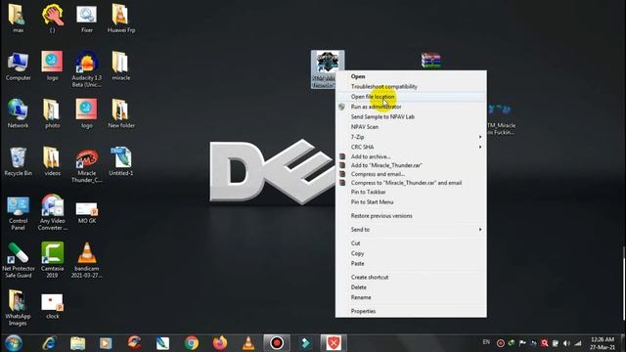Click the EN language indicator in tray
626x352 pixels.
486,342
